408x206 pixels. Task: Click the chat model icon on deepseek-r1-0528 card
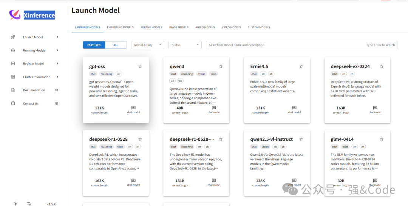click(133, 180)
